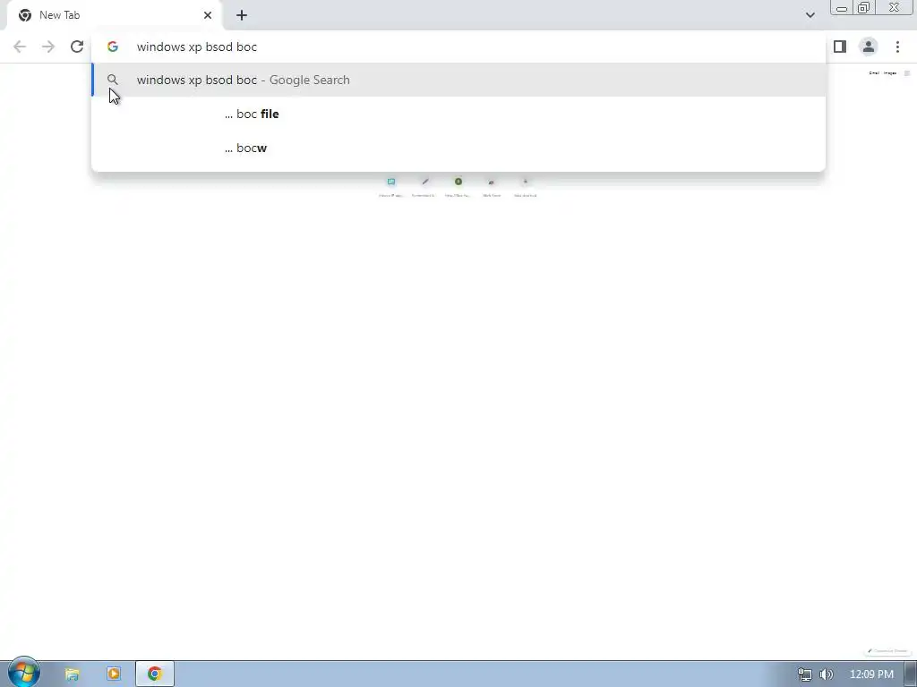
Task: Select the New Tab tab
Action: [x=114, y=15]
